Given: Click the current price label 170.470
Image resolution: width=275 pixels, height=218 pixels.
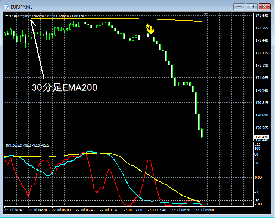Looking at the screenshot, I should point(262,137).
